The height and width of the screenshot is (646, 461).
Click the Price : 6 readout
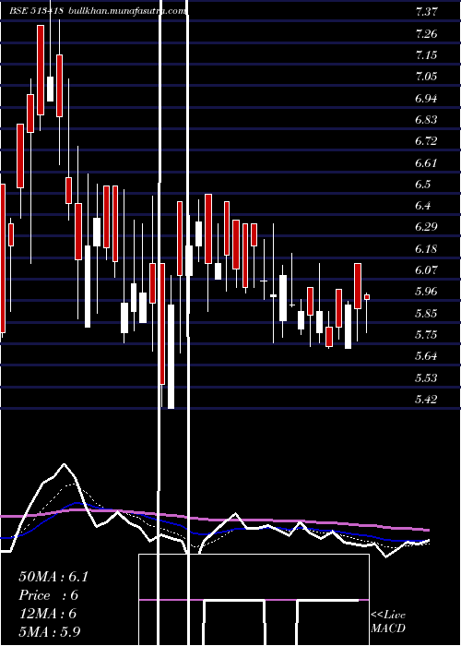click(x=48, y=595)
